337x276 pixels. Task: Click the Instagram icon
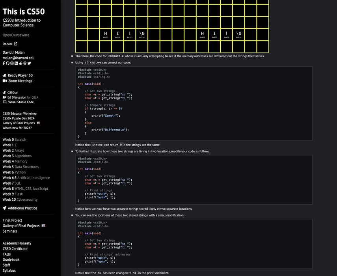[x=12, y=63]
